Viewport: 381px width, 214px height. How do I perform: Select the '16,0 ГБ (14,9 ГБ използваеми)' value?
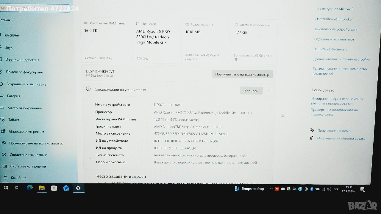[177, 120]
